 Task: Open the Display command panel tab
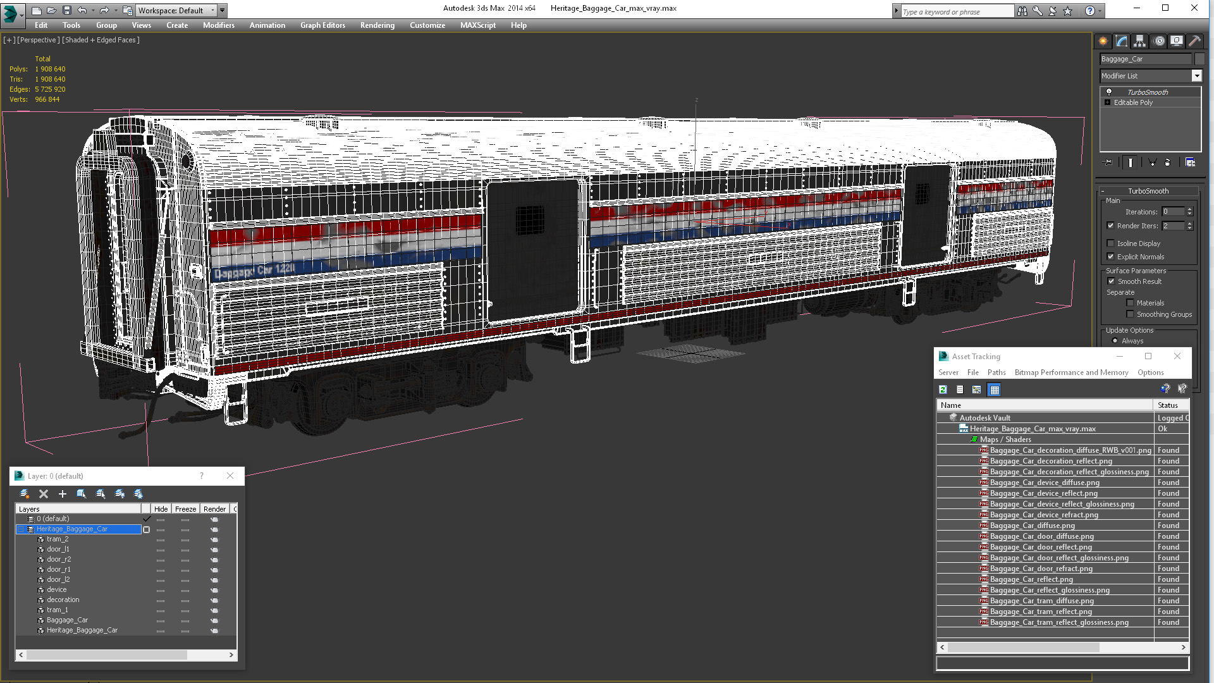(x=1177, y=41)
